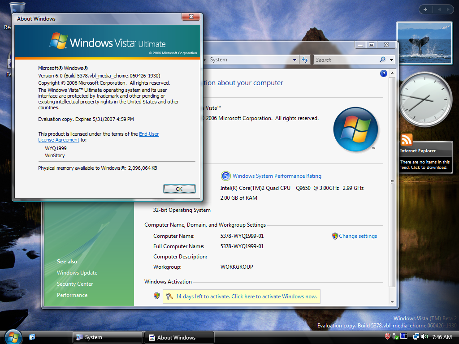
Task: Click the Change settings link
Action: 358,236
